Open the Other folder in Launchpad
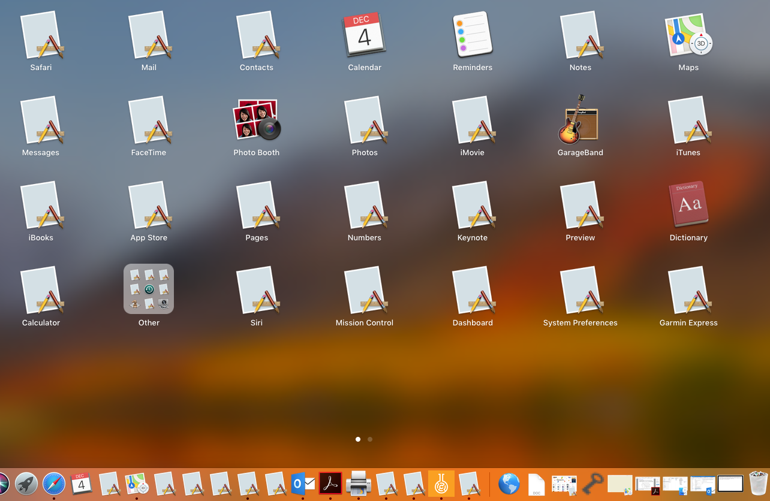The width and height of the screenshot is (770, 501). (149, 289)
